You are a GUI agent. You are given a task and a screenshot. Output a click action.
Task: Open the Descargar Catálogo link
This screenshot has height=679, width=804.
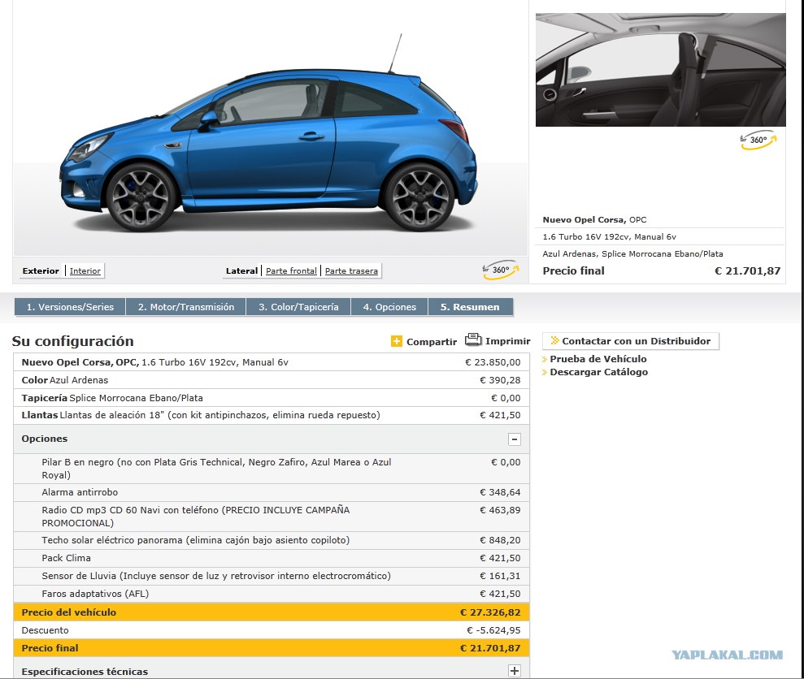point(598,372)
